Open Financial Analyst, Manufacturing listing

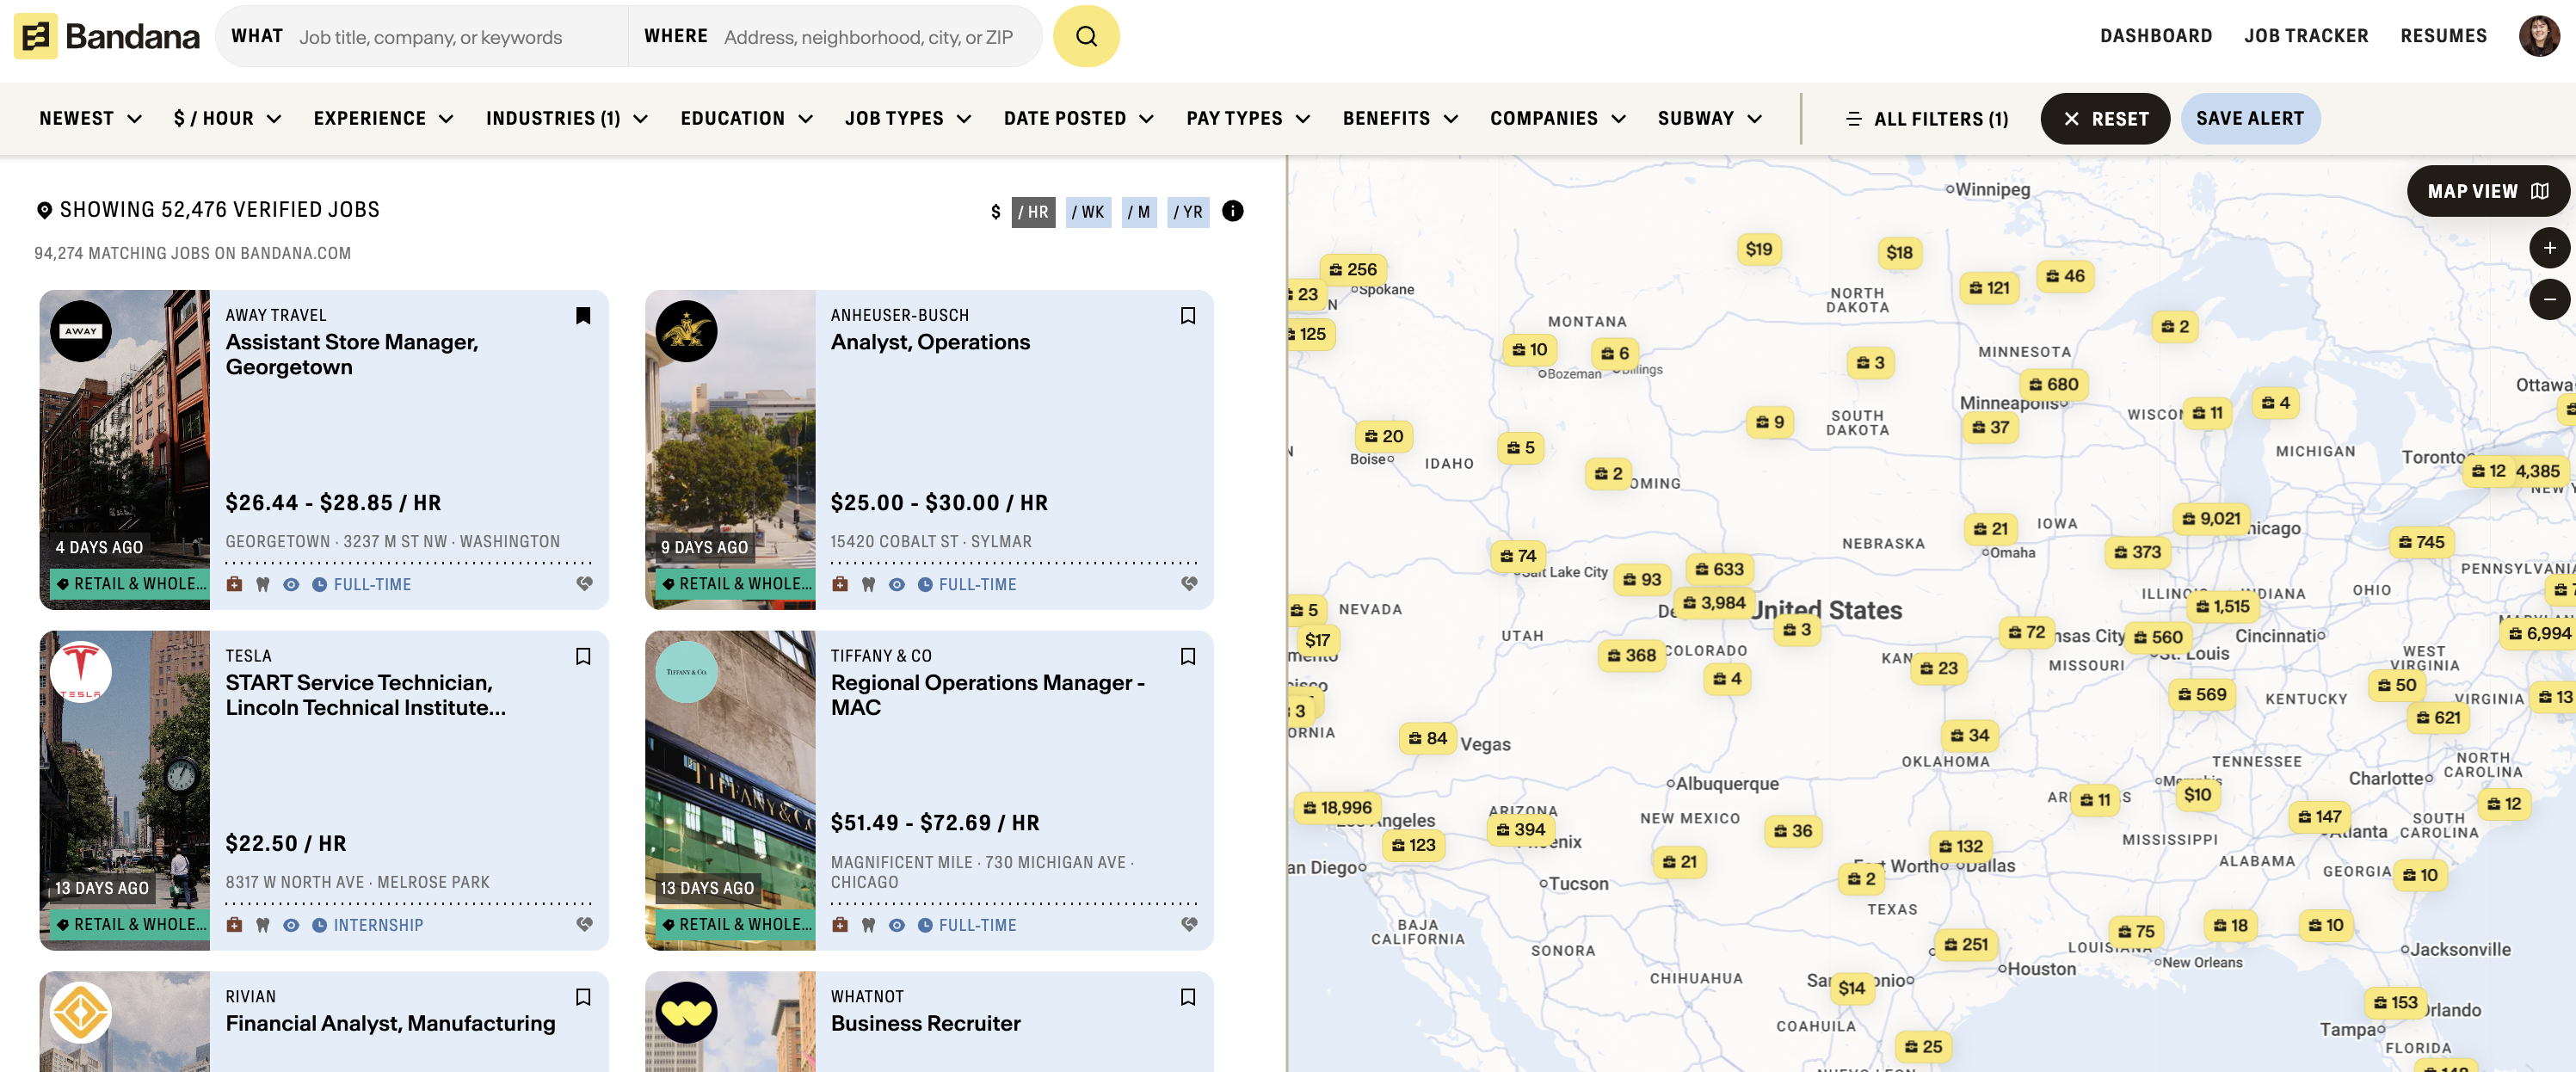390,1023
